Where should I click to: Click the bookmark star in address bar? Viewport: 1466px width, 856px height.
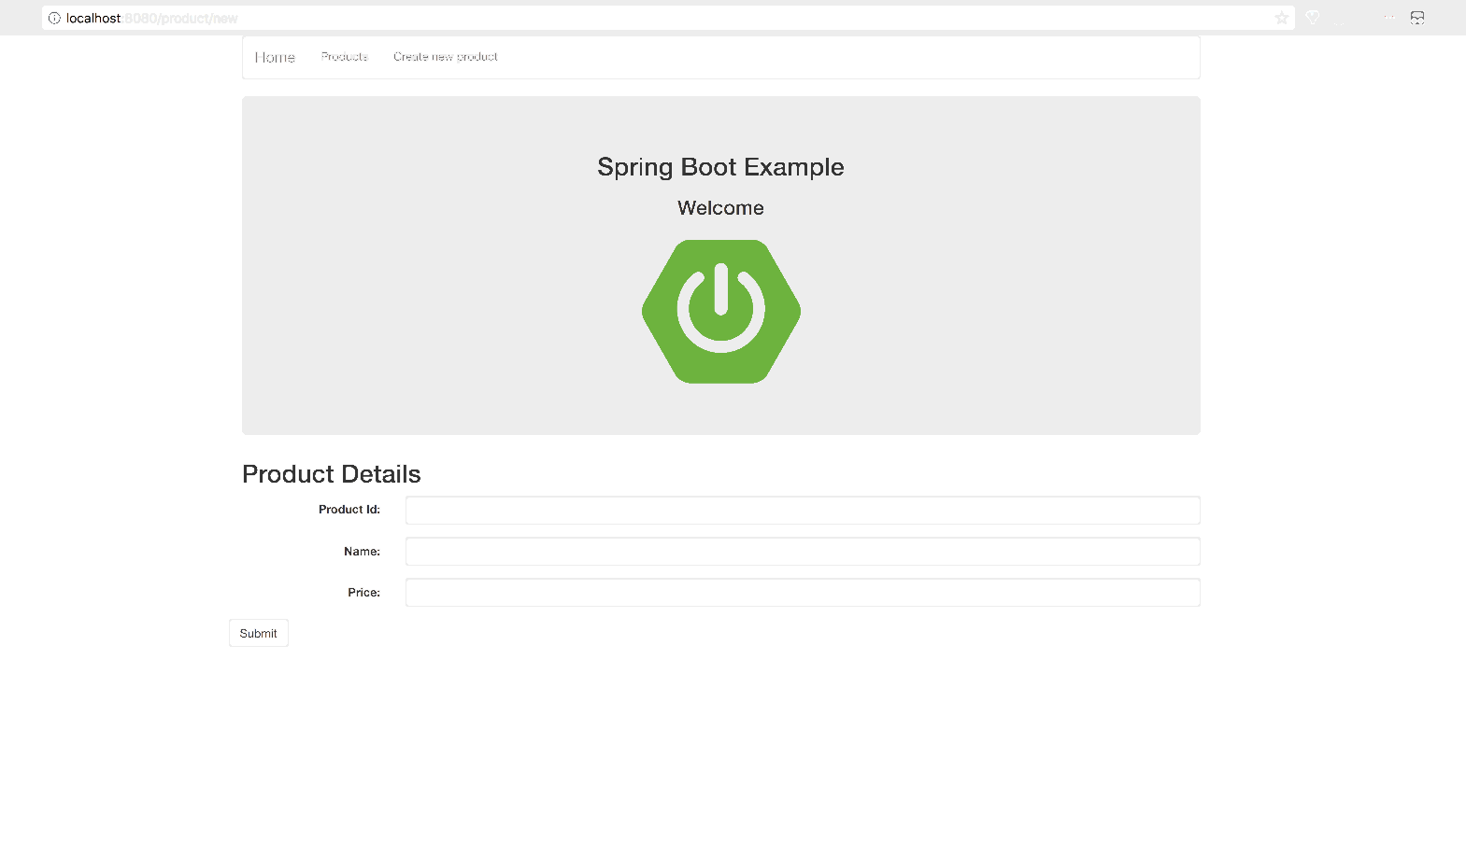[x=1282, y=18]
